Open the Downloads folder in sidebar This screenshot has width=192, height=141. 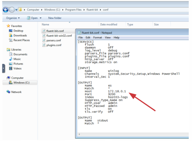[20, 35]
